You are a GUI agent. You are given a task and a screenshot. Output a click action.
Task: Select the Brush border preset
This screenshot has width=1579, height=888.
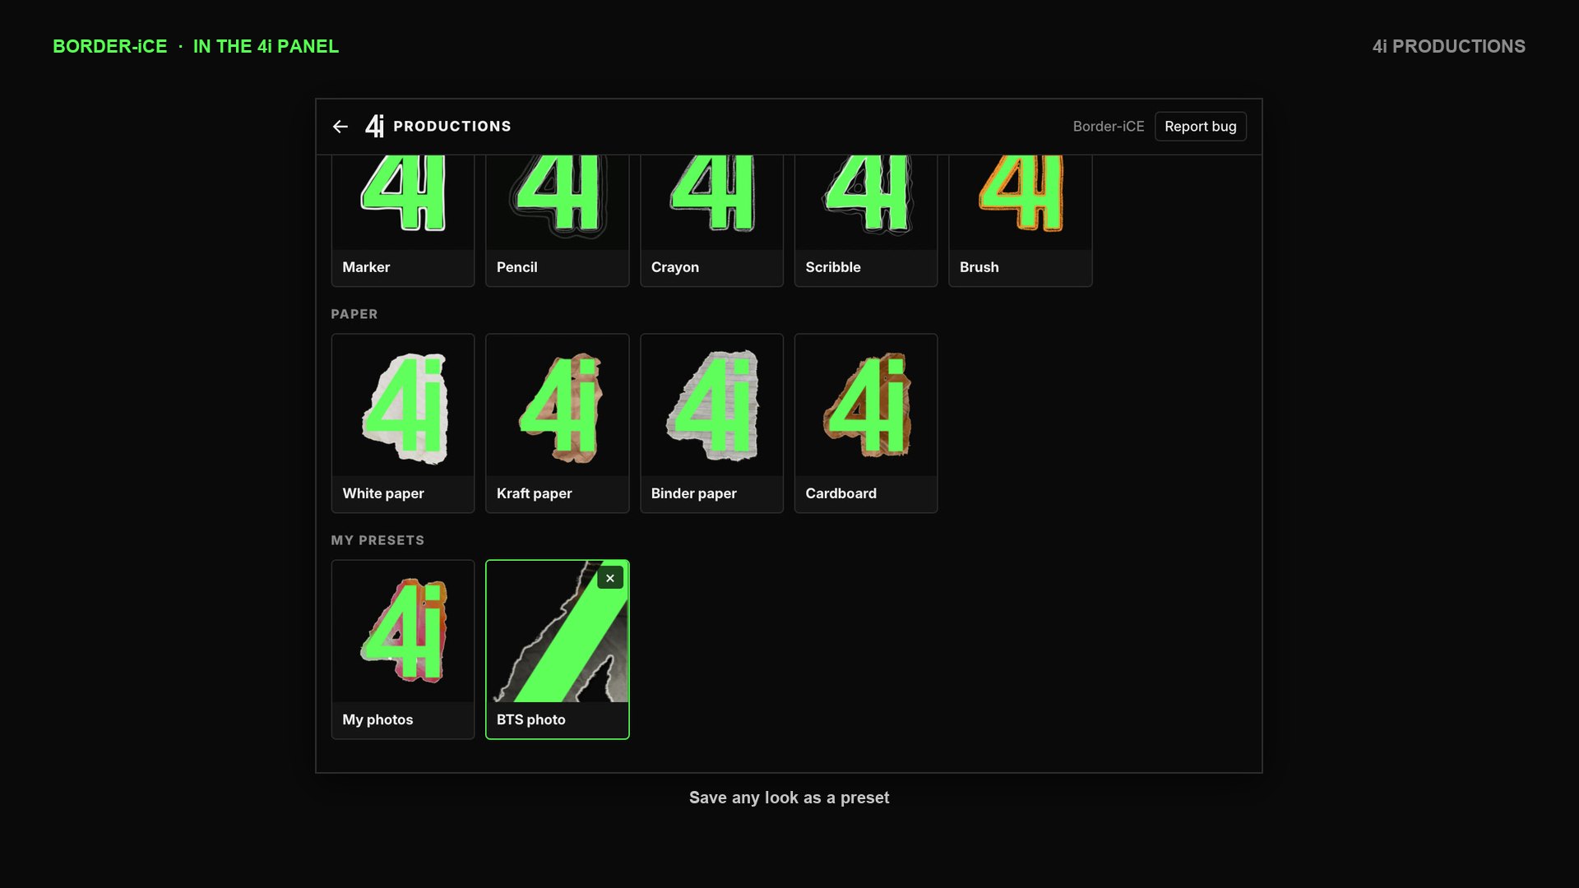point(1020,220)
